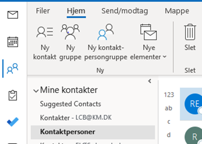Open Kontakter - LCB@KM.DK folder
The image size is (202, 144).
pos(76,118)
